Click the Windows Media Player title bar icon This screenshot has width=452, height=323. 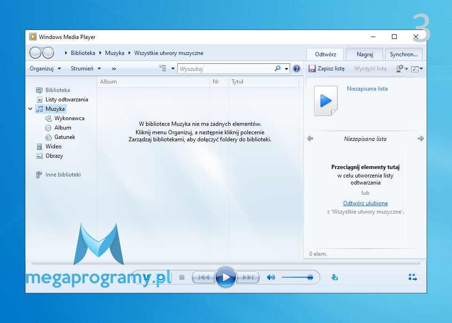point(33,37)
